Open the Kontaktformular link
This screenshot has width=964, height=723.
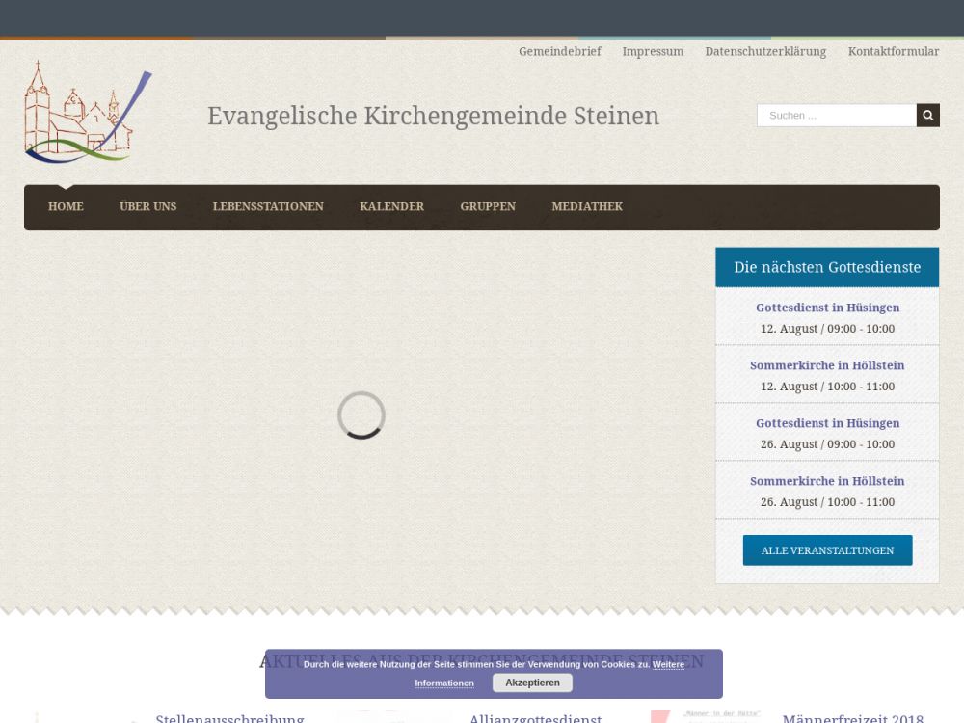point(893,52)
